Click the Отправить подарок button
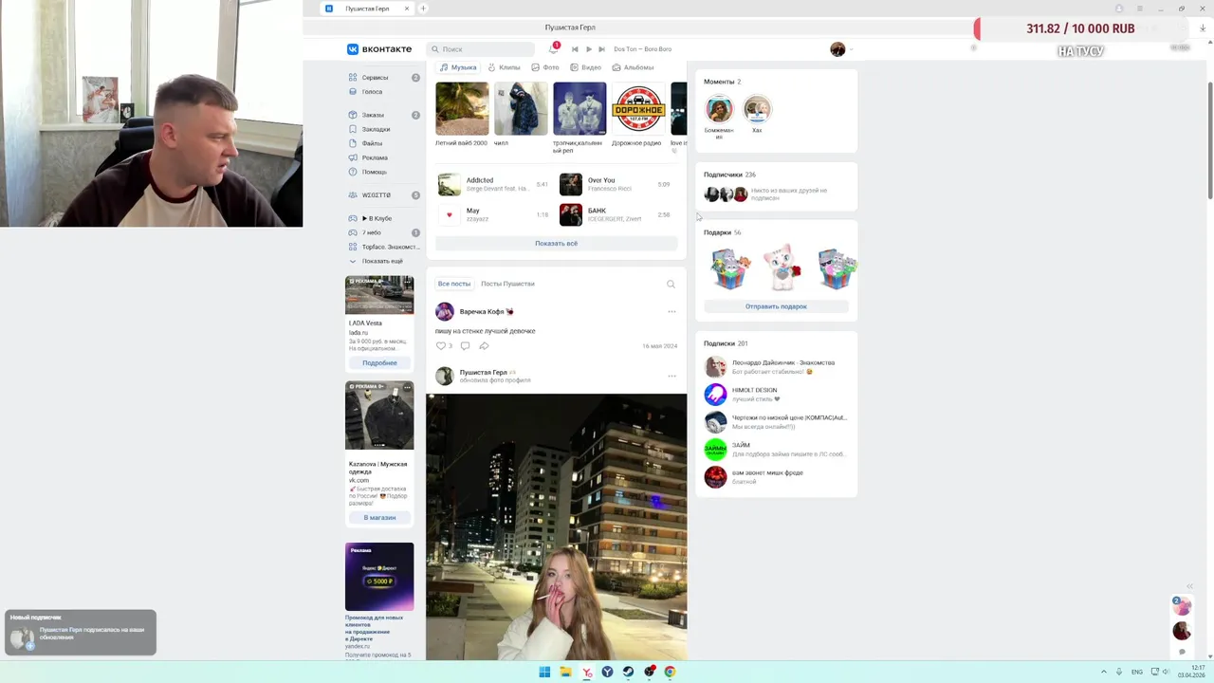1214x683 pixels. click(x=776, y=306)
